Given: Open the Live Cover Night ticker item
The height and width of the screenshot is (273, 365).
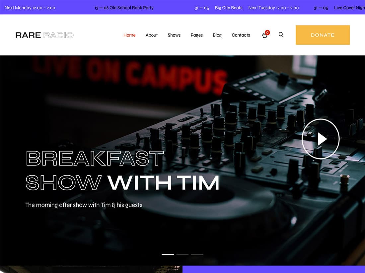Looking at the screenshot, I should pos(349,8).
